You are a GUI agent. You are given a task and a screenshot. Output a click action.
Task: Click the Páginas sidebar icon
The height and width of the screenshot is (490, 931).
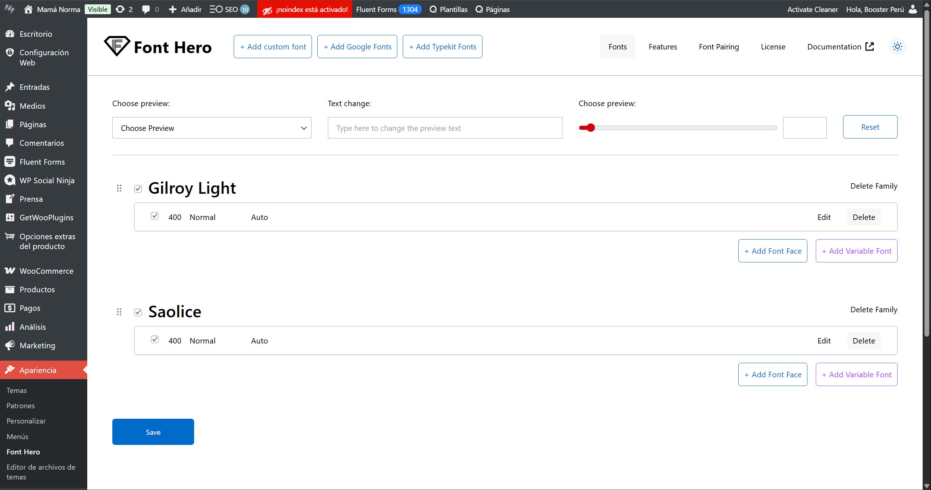(10, 124)
